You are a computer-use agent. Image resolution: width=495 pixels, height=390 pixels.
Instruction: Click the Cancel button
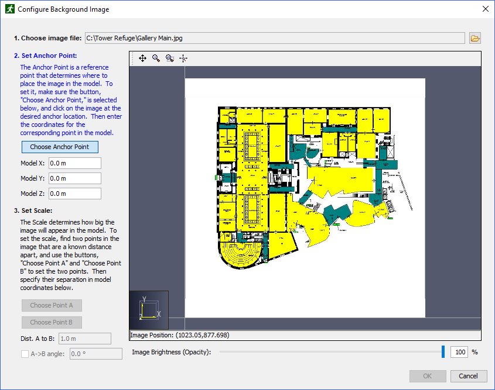tap(469, 376)
